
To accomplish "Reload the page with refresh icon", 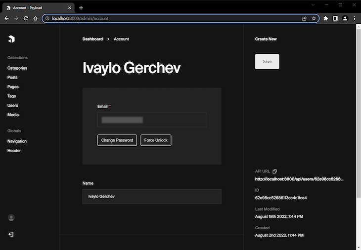I will 26,18.
